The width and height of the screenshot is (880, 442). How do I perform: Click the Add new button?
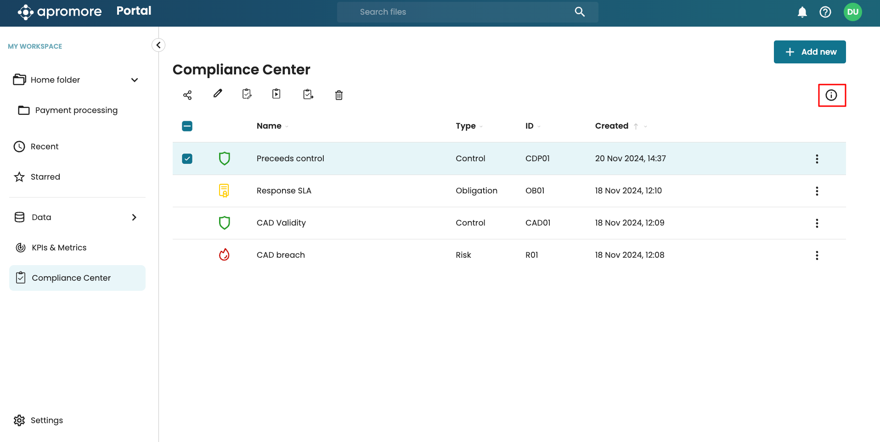[x=809, y=52]
